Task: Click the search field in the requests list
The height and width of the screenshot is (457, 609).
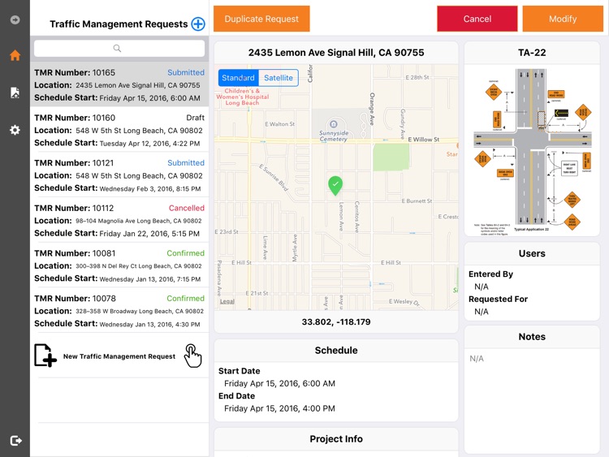Action: point(119,48)
